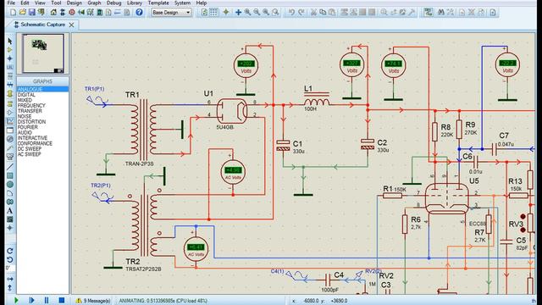The width and height of the screenshot is (542, 305).
Task: Click the Save floppy disk icon
Action: coord(32,13)
